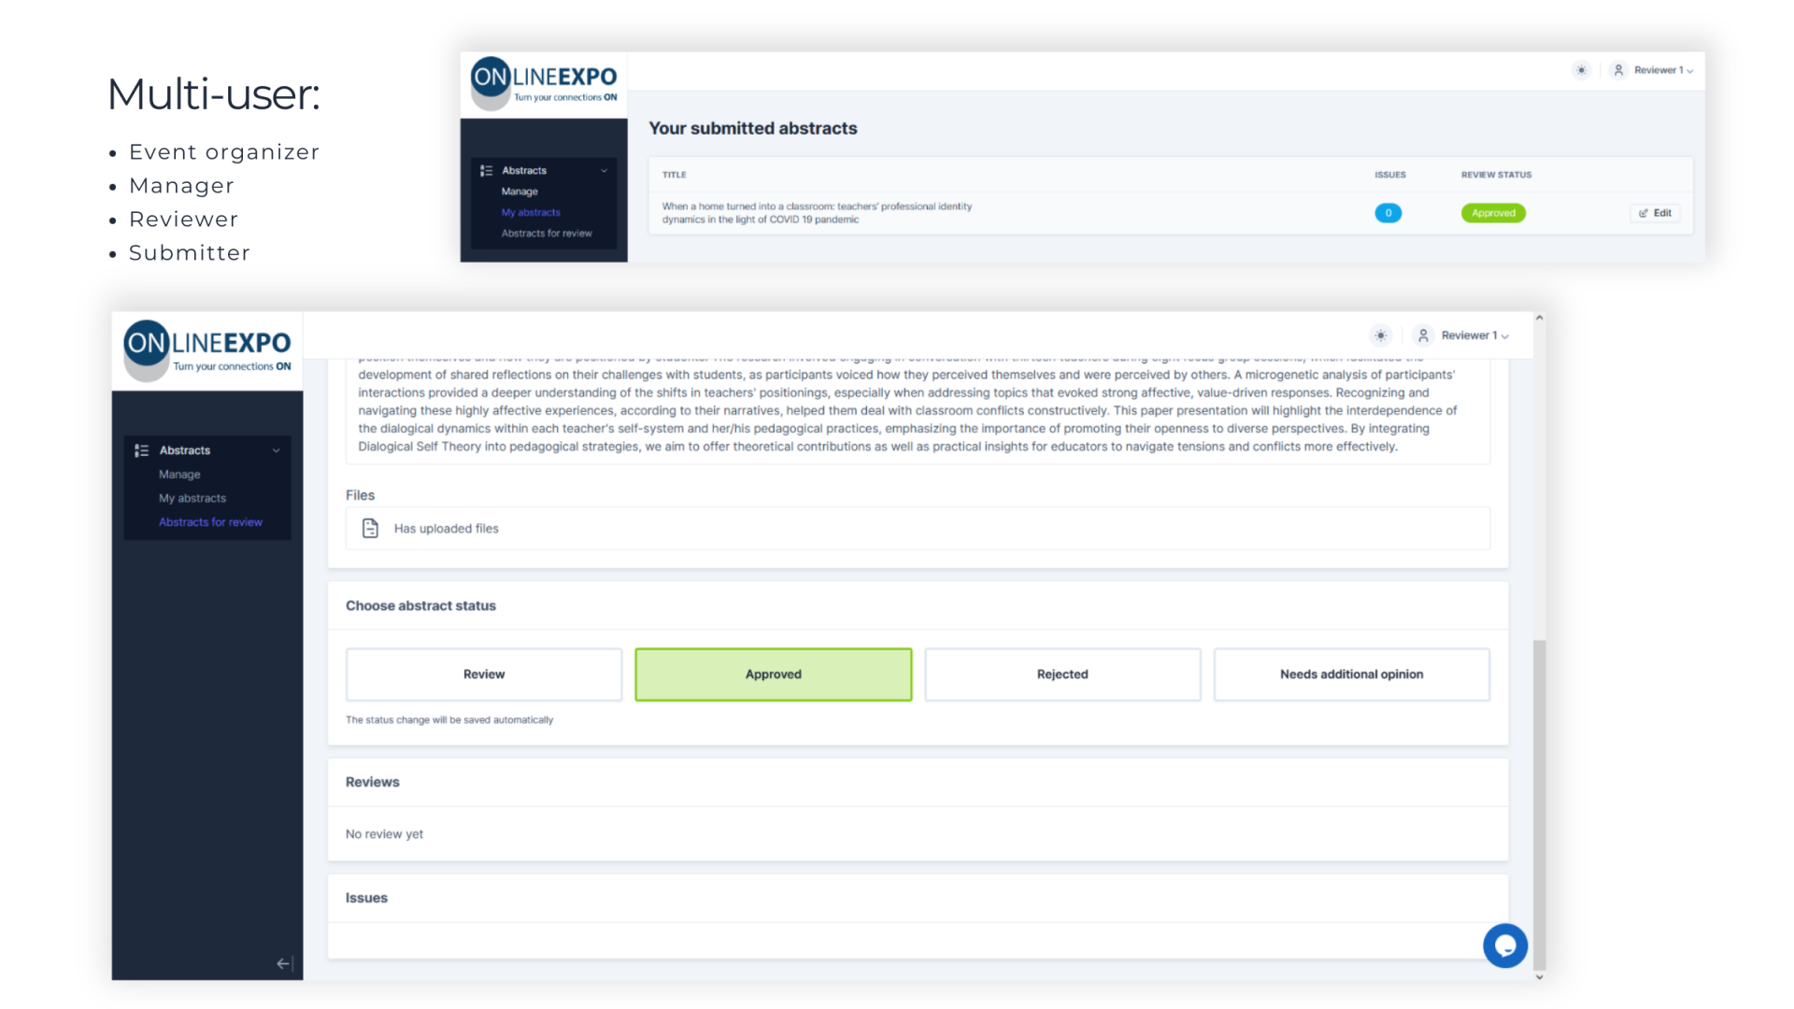The width and height of the screenshot is (1794, 1009).
Task: Click the chat bubble icon bottom right
Action: click(1504, 945)
